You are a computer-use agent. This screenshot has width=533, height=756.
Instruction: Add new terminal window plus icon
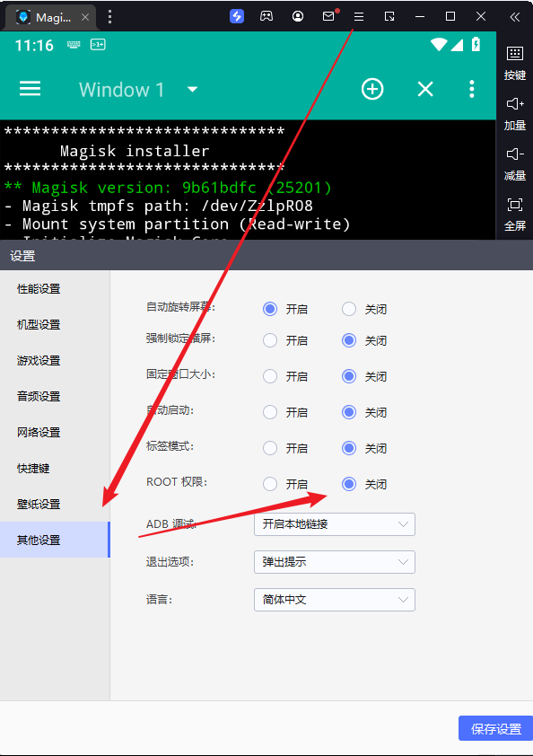point(372,89)
